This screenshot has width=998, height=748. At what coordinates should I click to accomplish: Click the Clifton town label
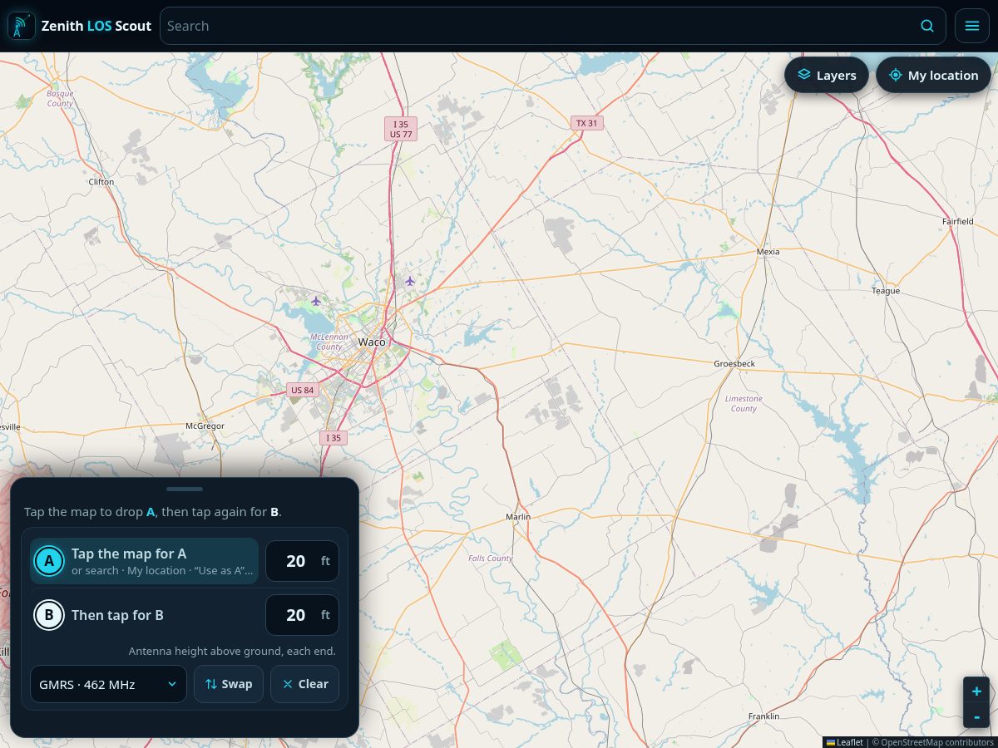point(101,181)
